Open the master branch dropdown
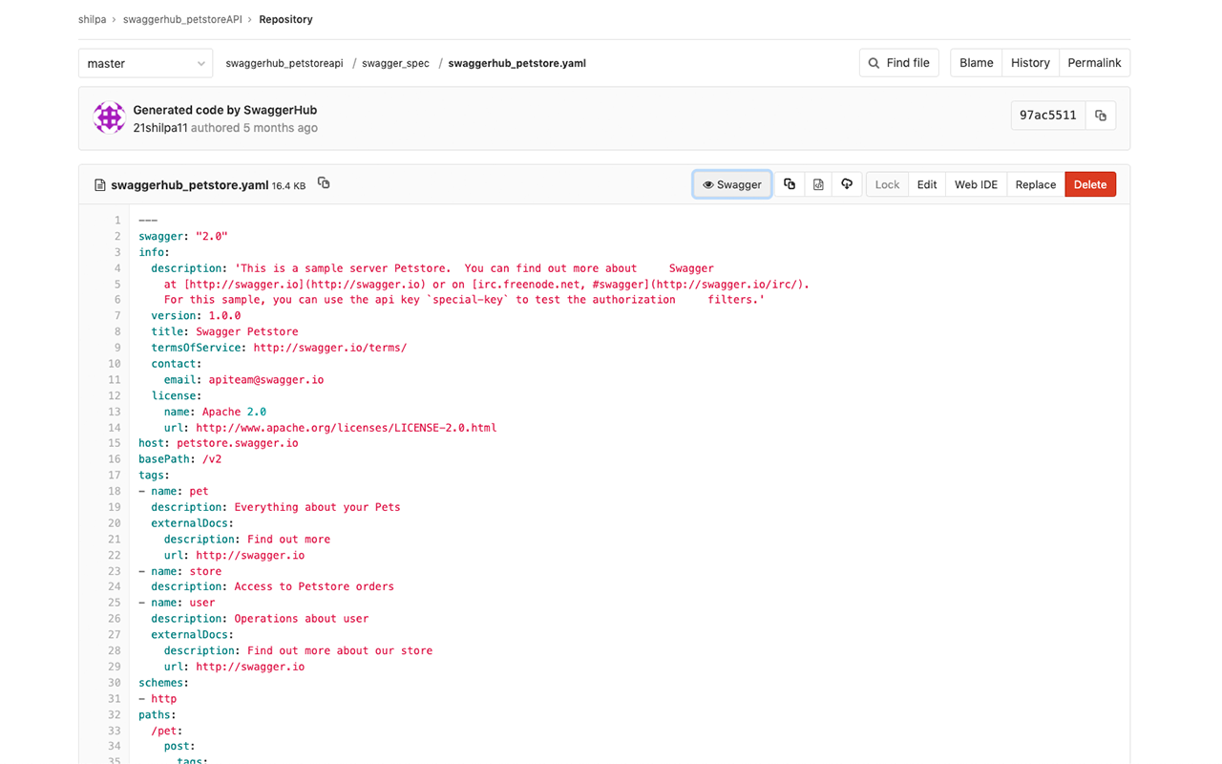The height and width of the screenshot is (764, 1222). 145,63
